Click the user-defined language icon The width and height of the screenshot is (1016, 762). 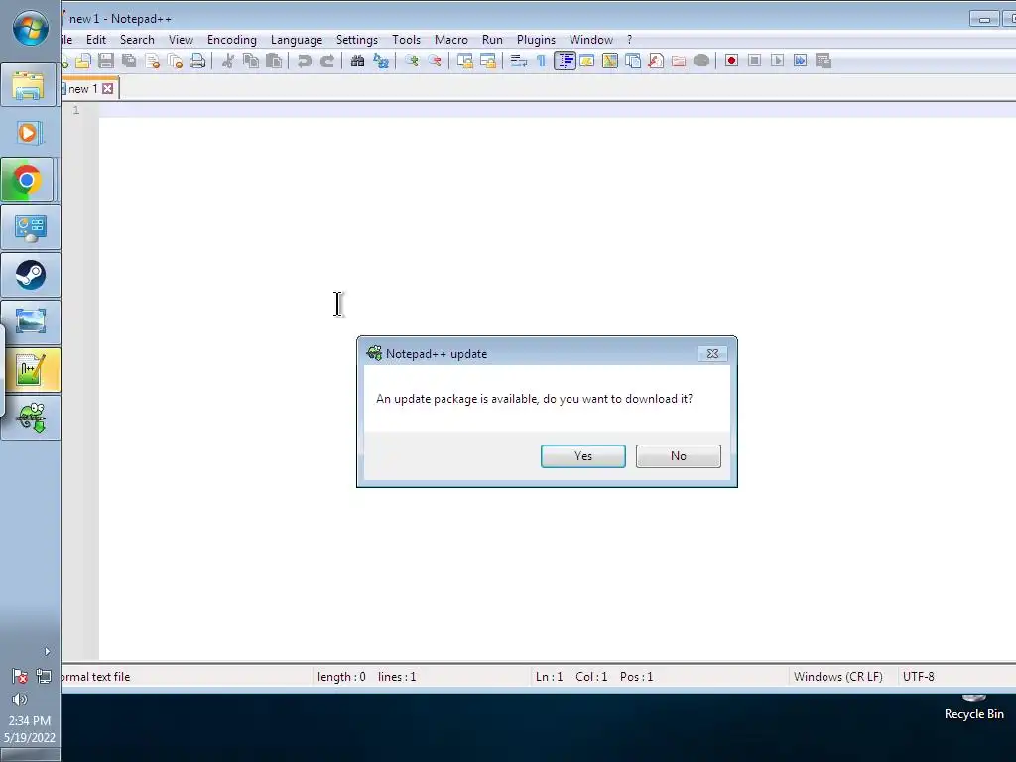pyautogui.click(x=587, y=61)
